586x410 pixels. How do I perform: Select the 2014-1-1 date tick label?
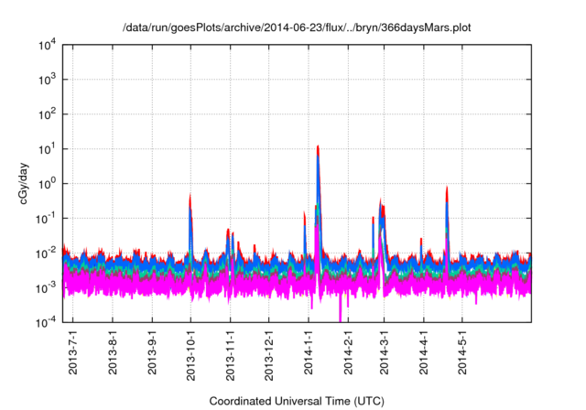pyautogui.click(x=308, y=353)
